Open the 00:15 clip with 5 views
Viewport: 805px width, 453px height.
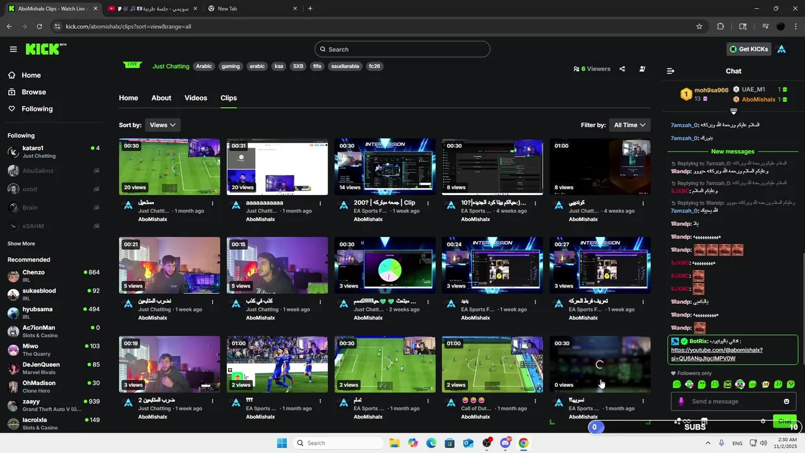277,266
